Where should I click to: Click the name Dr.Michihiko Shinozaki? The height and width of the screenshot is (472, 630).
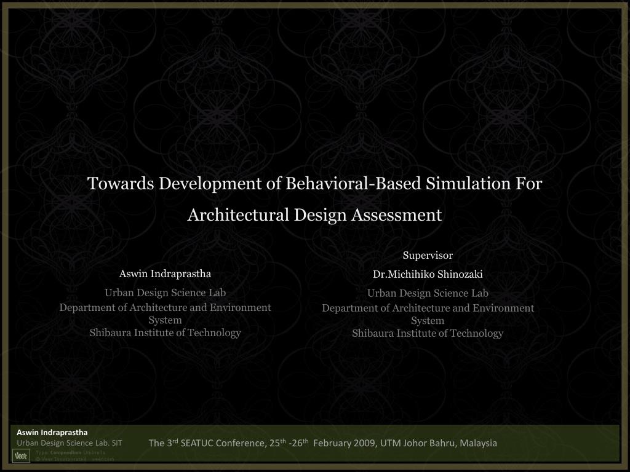pos(428,274)
